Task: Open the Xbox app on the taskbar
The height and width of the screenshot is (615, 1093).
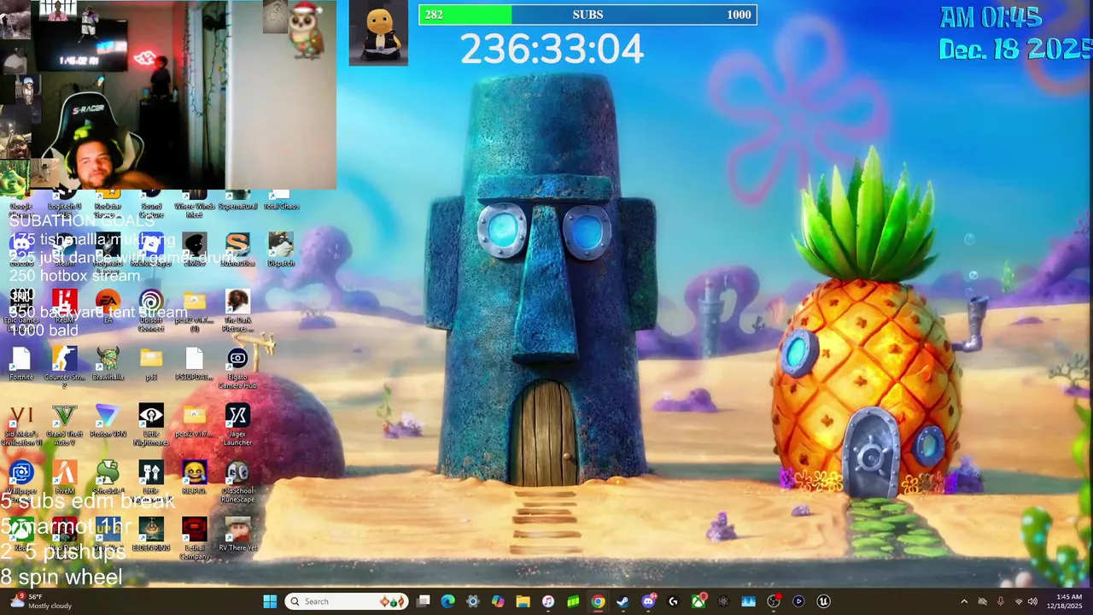Action: 698,601
